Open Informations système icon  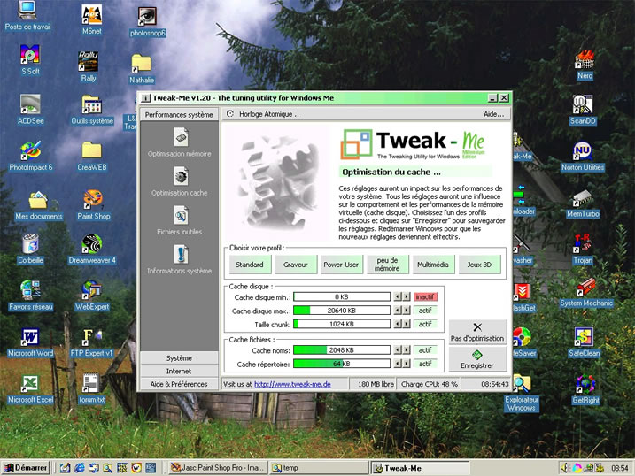(x=181, y=255)
